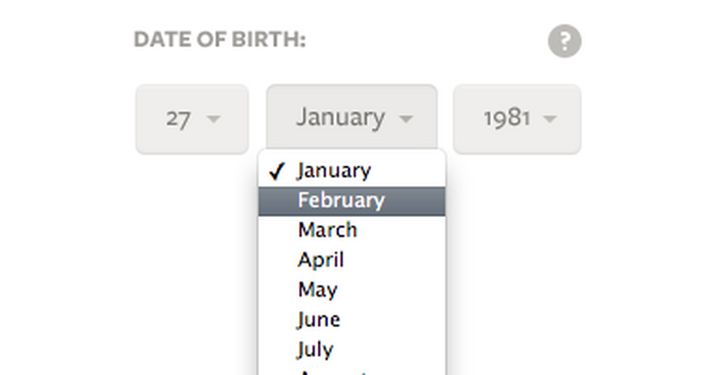This screenshot has width=715, height=375.
Task: Select January in the month list
Action: (334, 171)
